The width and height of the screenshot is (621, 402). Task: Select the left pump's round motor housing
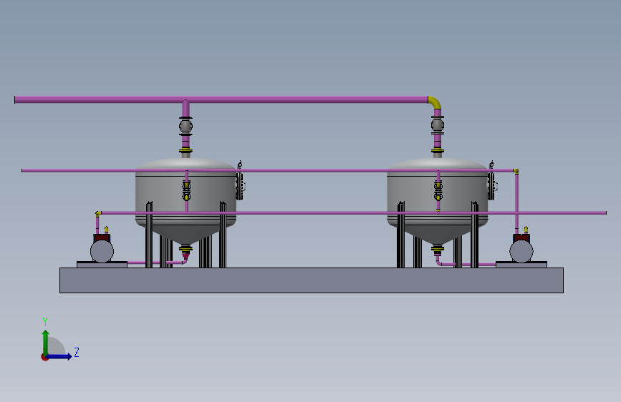102,251
